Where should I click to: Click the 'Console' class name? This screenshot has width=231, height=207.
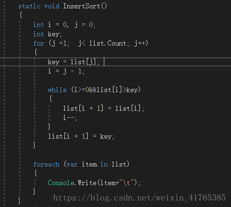coord(61,183)
